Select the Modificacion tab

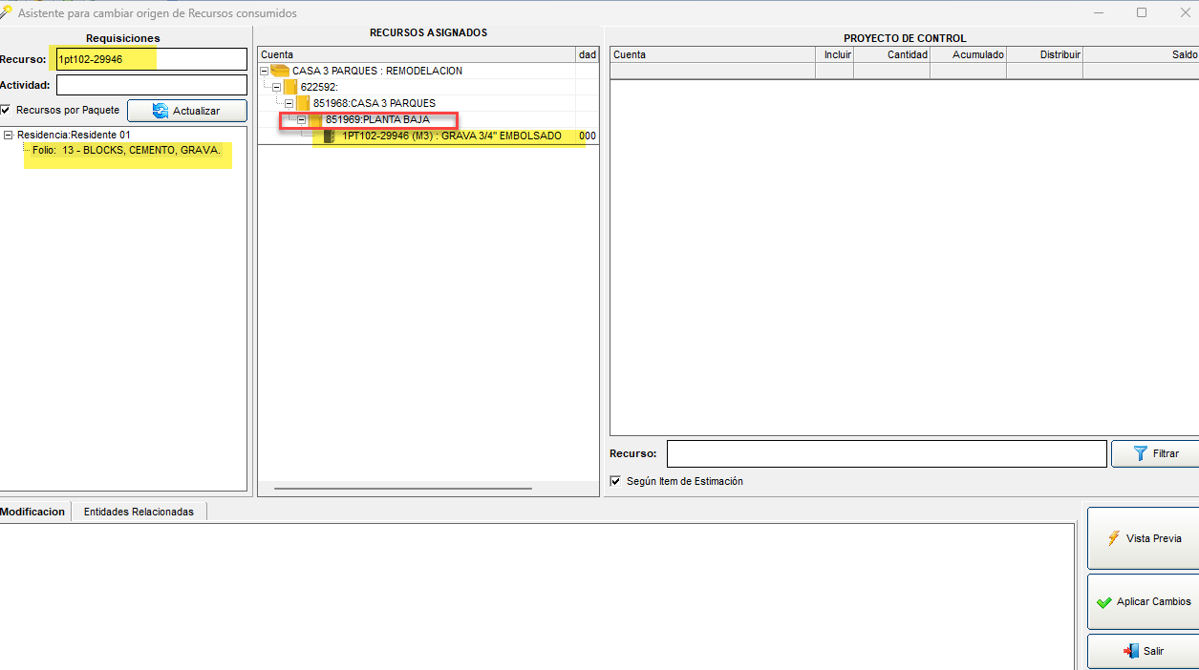click(32, 512)
